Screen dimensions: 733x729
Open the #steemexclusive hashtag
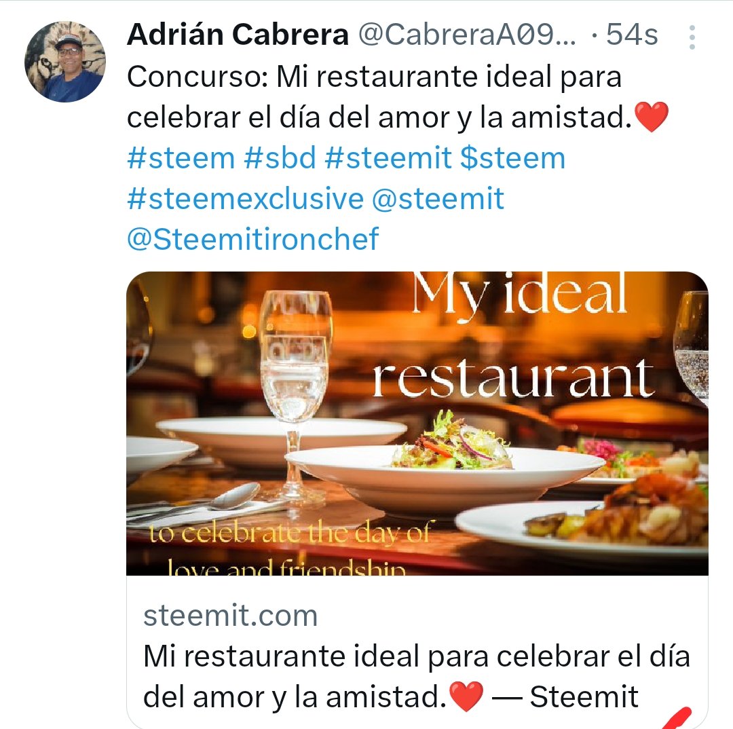click(246, 198)
